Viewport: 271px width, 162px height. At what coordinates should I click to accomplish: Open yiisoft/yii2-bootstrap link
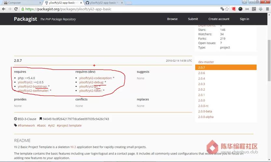(32, 87)
